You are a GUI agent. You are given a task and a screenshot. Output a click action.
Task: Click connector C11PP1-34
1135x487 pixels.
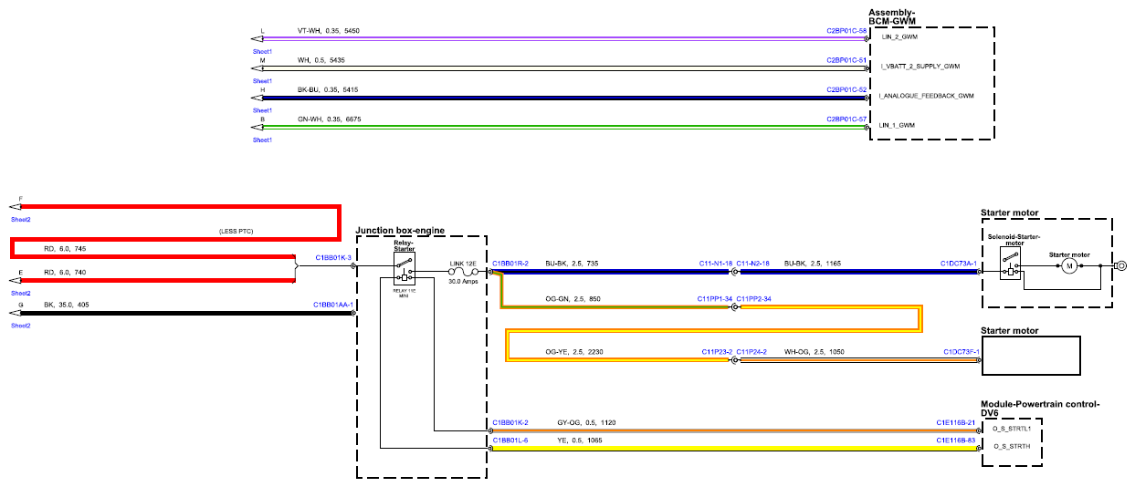[715, 299]
